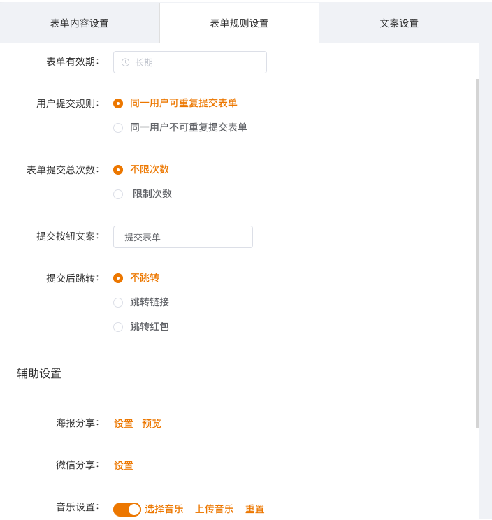Image resolution: width=492 pixels, height=520 pixels.
Task: Click 上传音乐 link
Action: [215, 510]
